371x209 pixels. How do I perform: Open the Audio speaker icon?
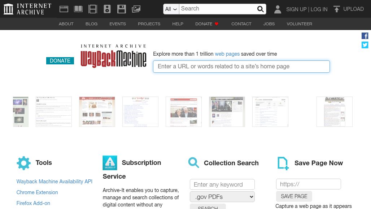[x=107, y=9]
